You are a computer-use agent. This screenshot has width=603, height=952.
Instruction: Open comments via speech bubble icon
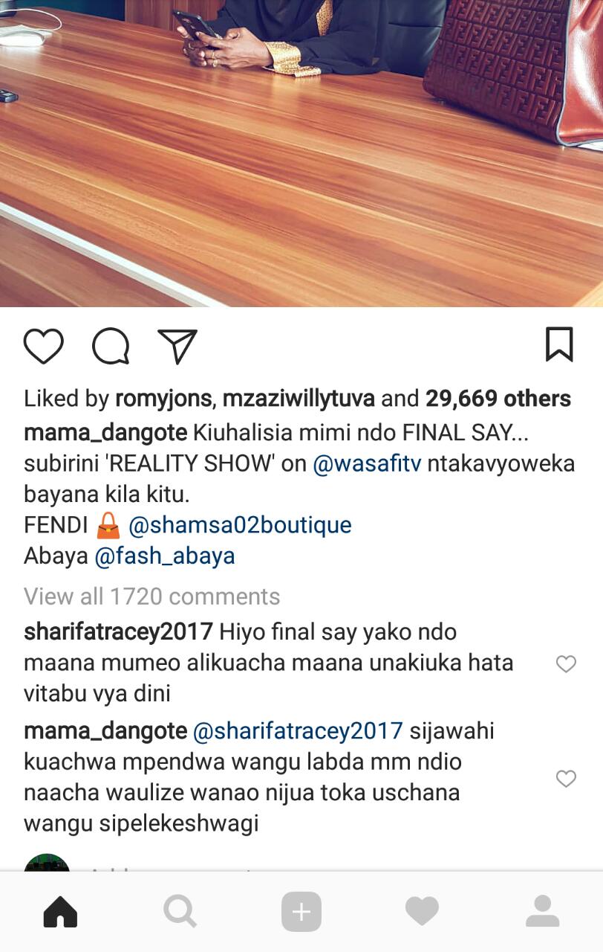point(111,346)
